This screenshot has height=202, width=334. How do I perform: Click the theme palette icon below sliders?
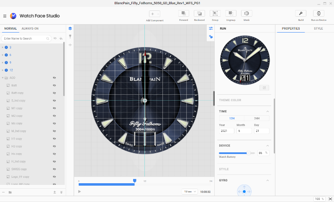pyautogui.click(x=211, y=37)
